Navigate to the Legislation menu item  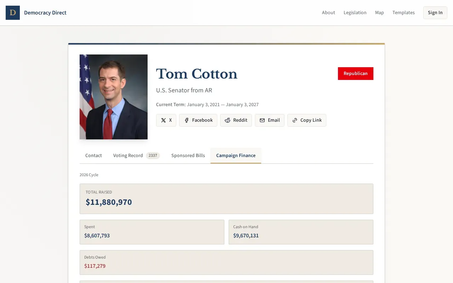pos(355,12)
